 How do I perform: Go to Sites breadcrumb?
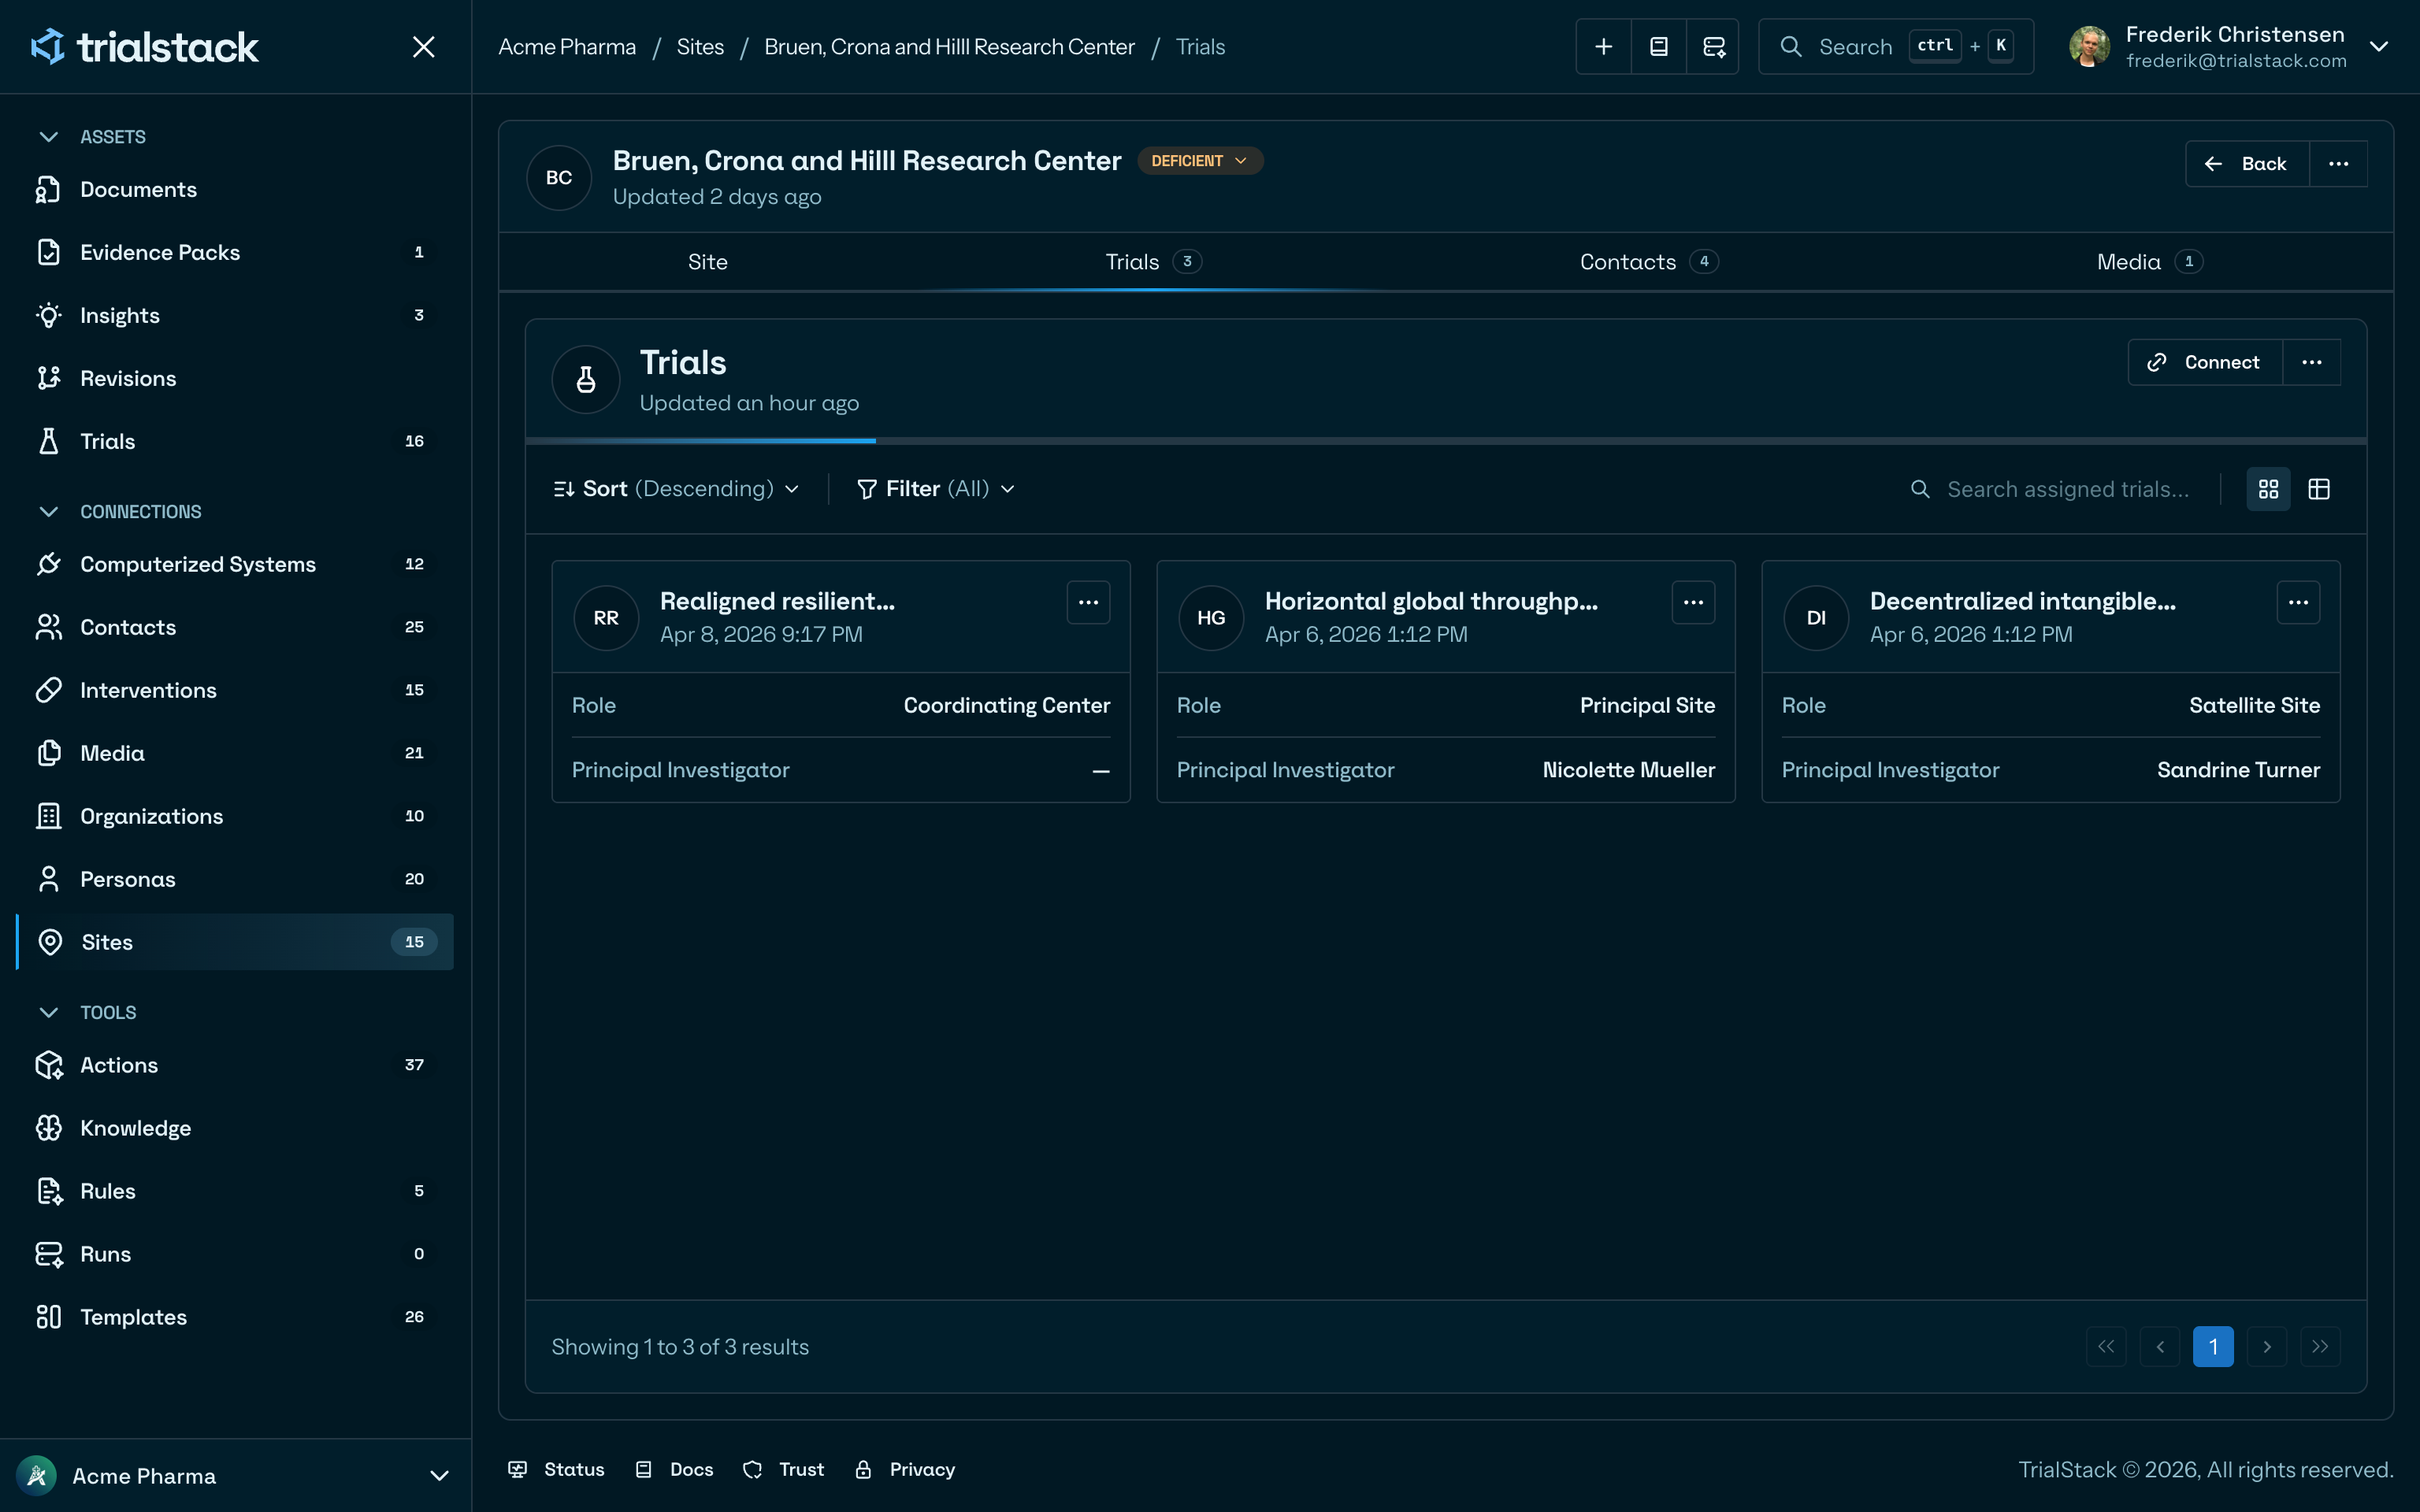[x=700, y=47]
